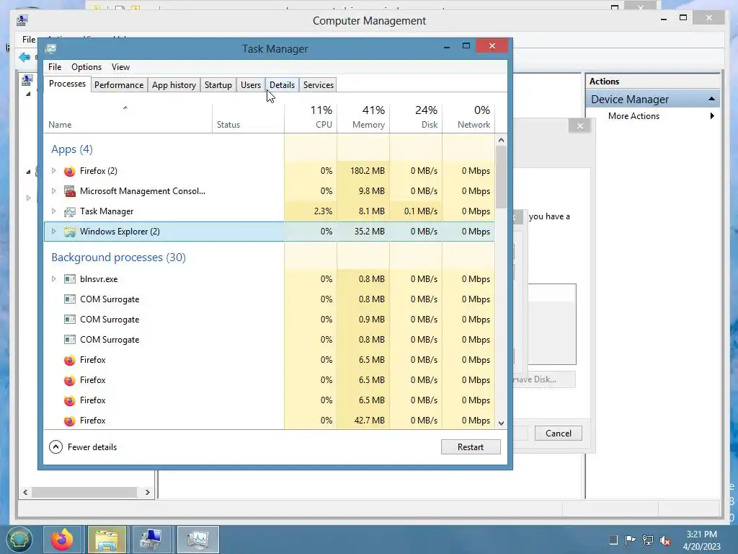Open the Options menu in Task Manager
Image resolution: width=738 pixels, height=554 pixels.
coord(86,67)
